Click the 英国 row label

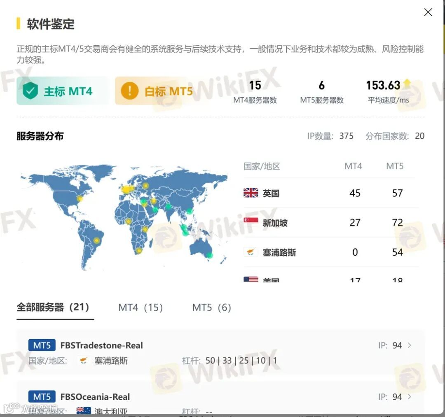271,193
